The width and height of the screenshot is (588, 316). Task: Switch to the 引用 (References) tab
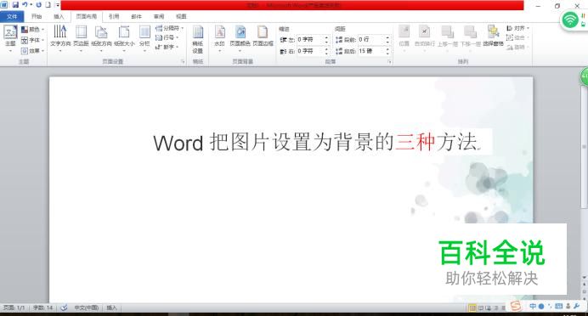click(114, 16)
